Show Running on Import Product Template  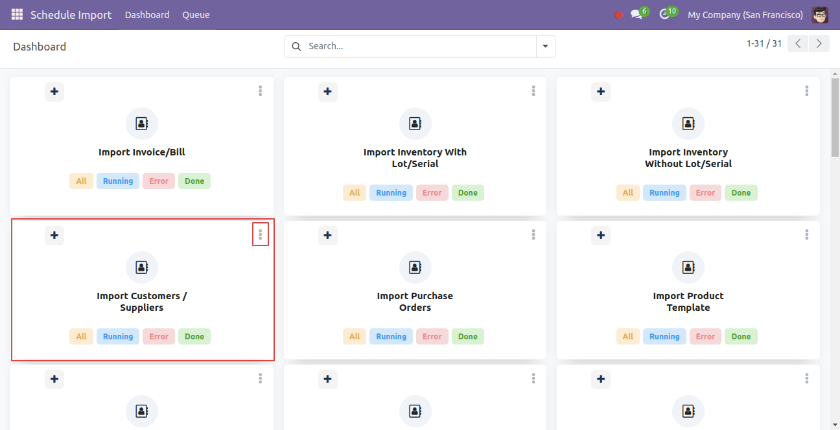[x=665, y=337]
